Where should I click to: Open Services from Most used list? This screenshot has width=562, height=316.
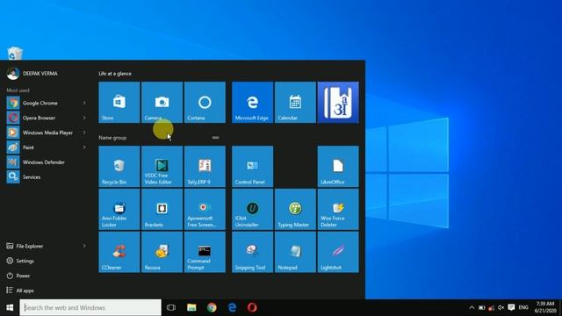[47, 177]
